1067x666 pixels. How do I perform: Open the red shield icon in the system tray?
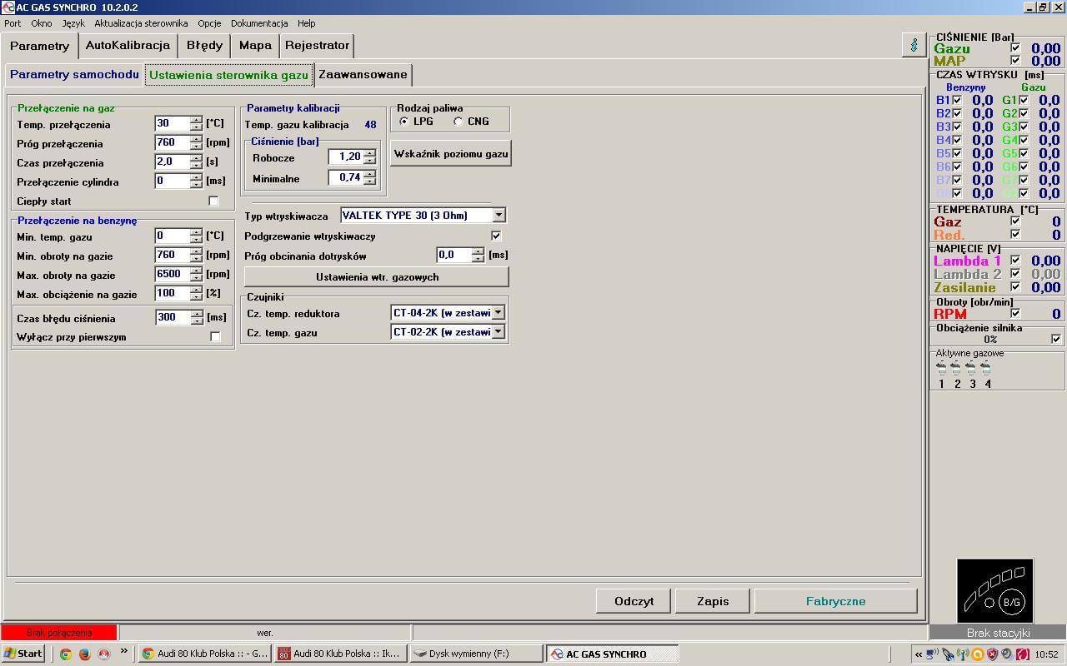(x=992, y=654)
